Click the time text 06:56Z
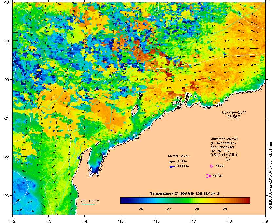Image resolution: width=275 pixels, height=223 pixels. pyautogui.click(x=234, y=117)
